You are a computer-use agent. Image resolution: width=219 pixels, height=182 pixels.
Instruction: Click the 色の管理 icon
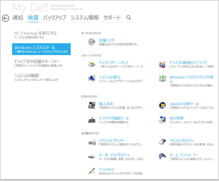[x=162, y=120]
